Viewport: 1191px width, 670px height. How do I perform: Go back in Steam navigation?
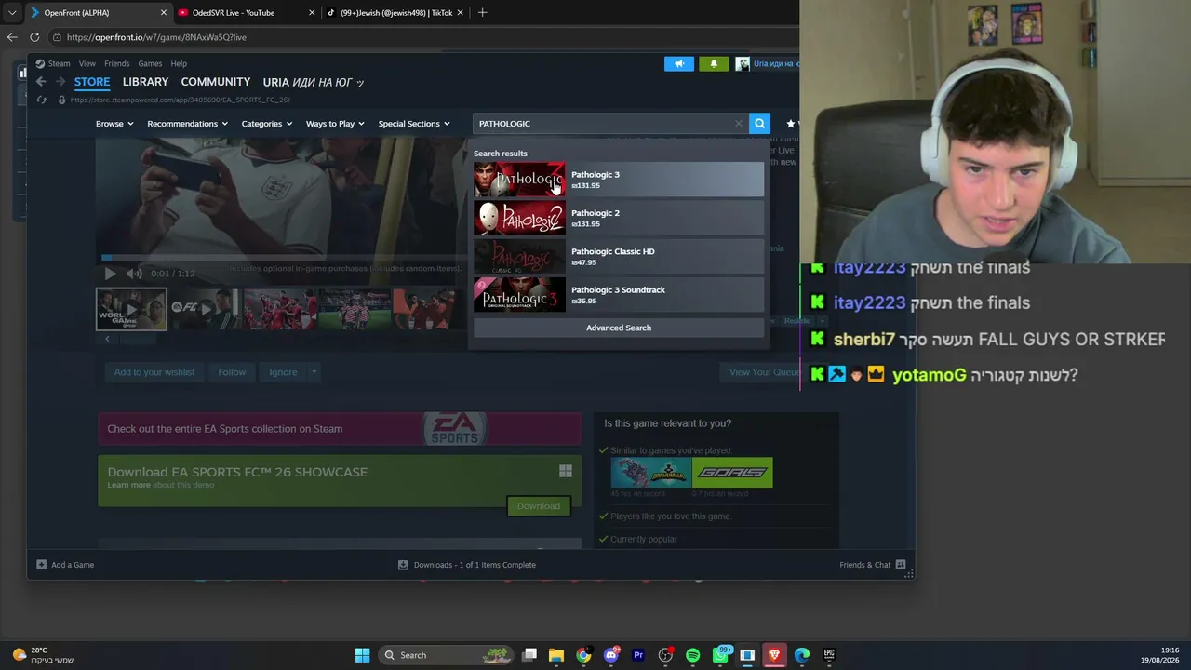41,82
